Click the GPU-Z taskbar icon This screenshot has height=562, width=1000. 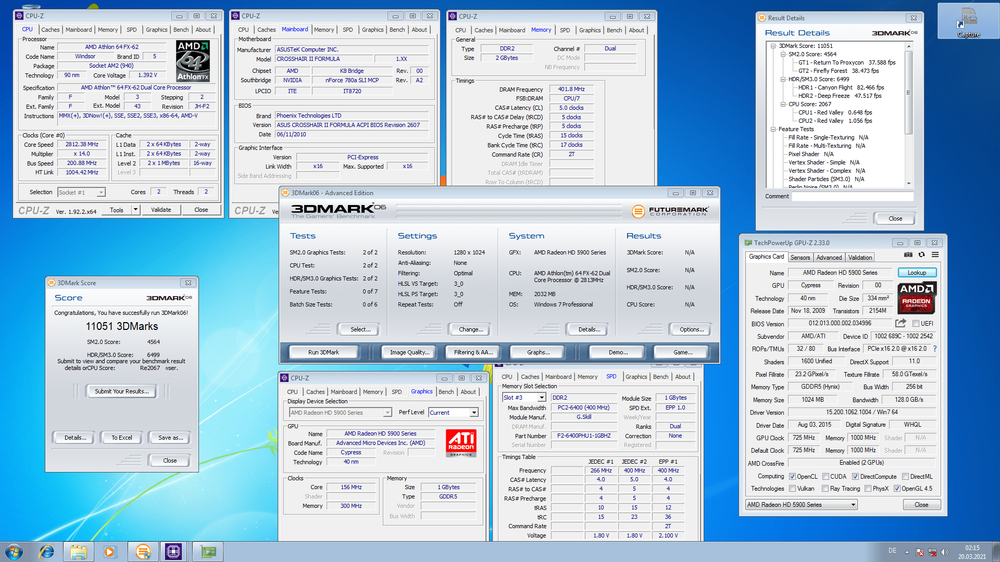208,552
